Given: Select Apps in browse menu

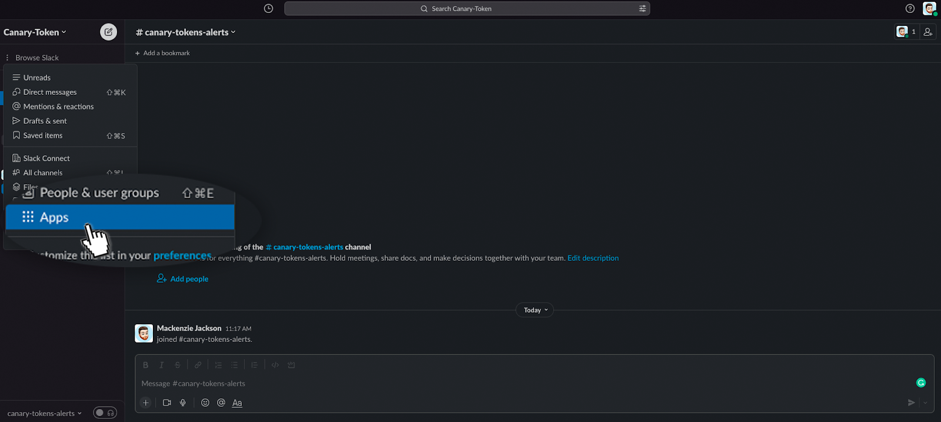Looking at the screenshot, I should coord(120,217).
